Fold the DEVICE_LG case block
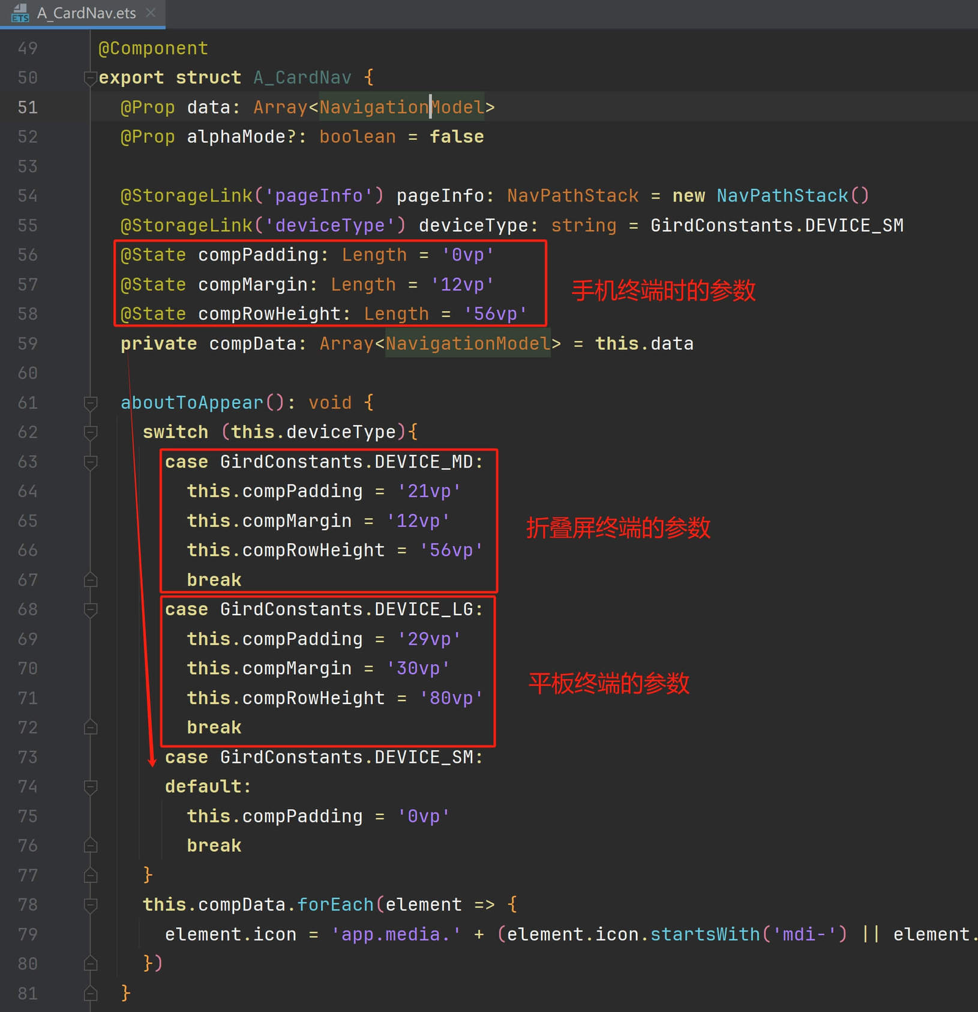Viewport: 978px width, 1012px height. 91,610
